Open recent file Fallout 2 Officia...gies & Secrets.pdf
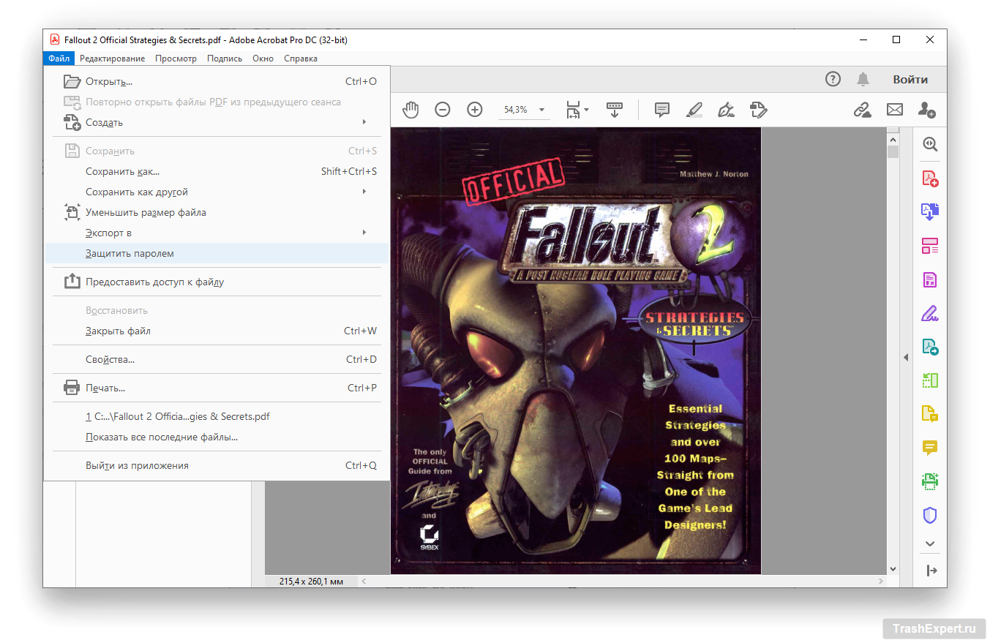This screenshot has height=643, width=990. 217,416
